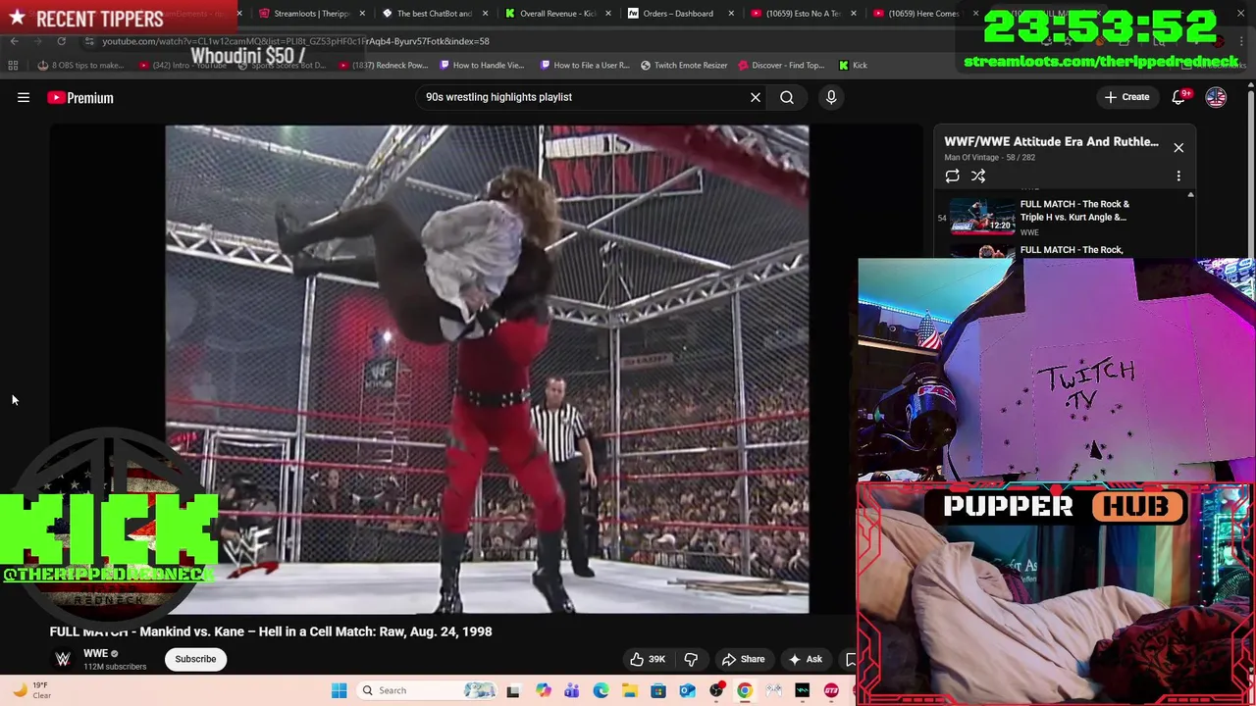Open playlist more options menu
1256x706 pixels.
(1178, 176)
